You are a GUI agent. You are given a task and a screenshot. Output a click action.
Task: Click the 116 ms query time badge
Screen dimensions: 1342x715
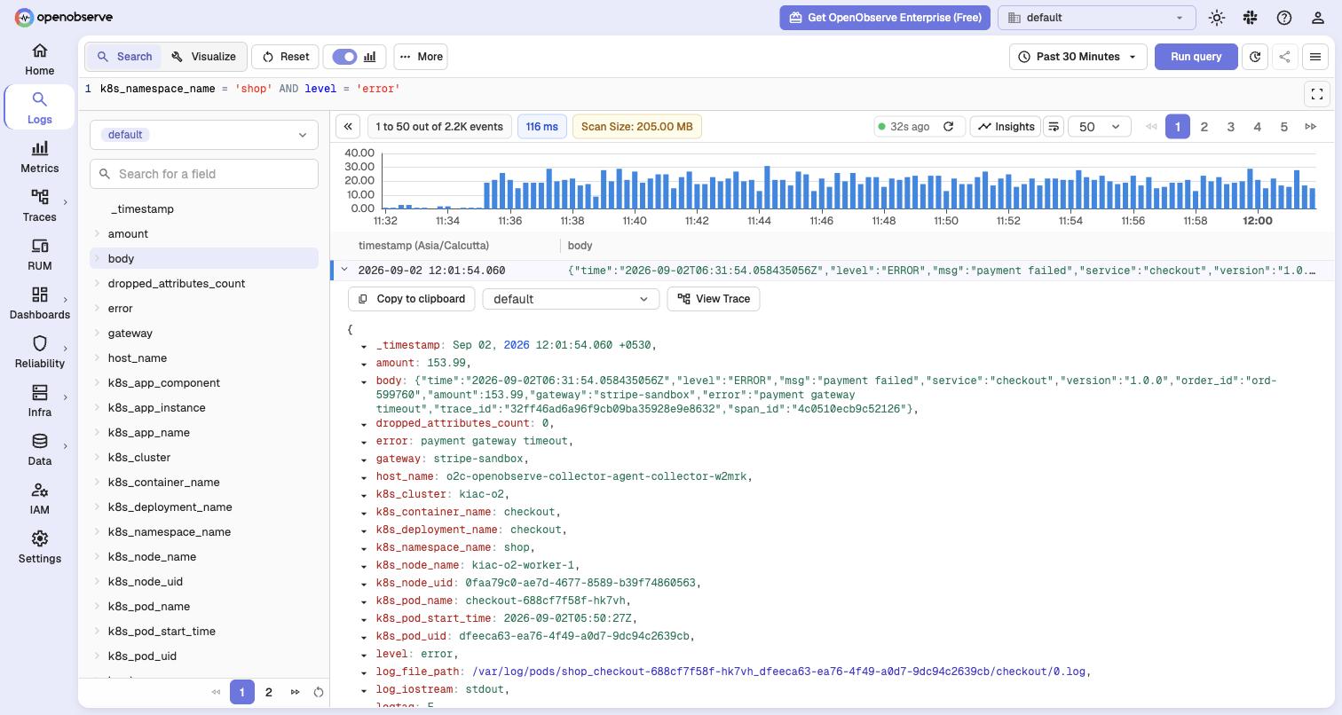tap(541, 127)
